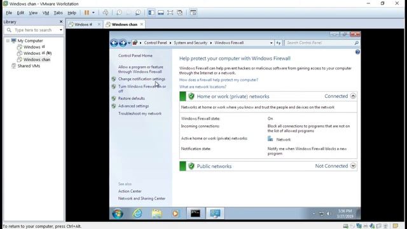Open What are network locations link
The width and height of the screenshot is (407, 229).
(203, 87)
